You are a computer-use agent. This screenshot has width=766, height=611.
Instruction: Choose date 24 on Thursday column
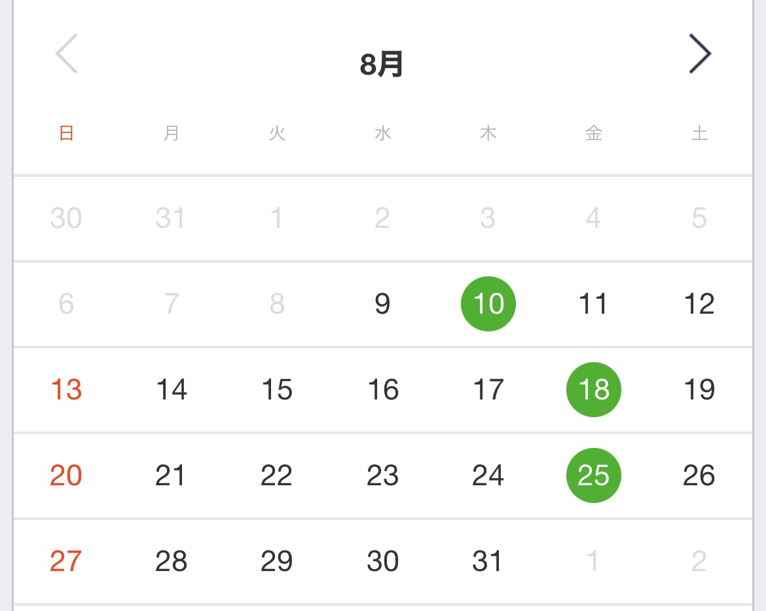[488, 475]
